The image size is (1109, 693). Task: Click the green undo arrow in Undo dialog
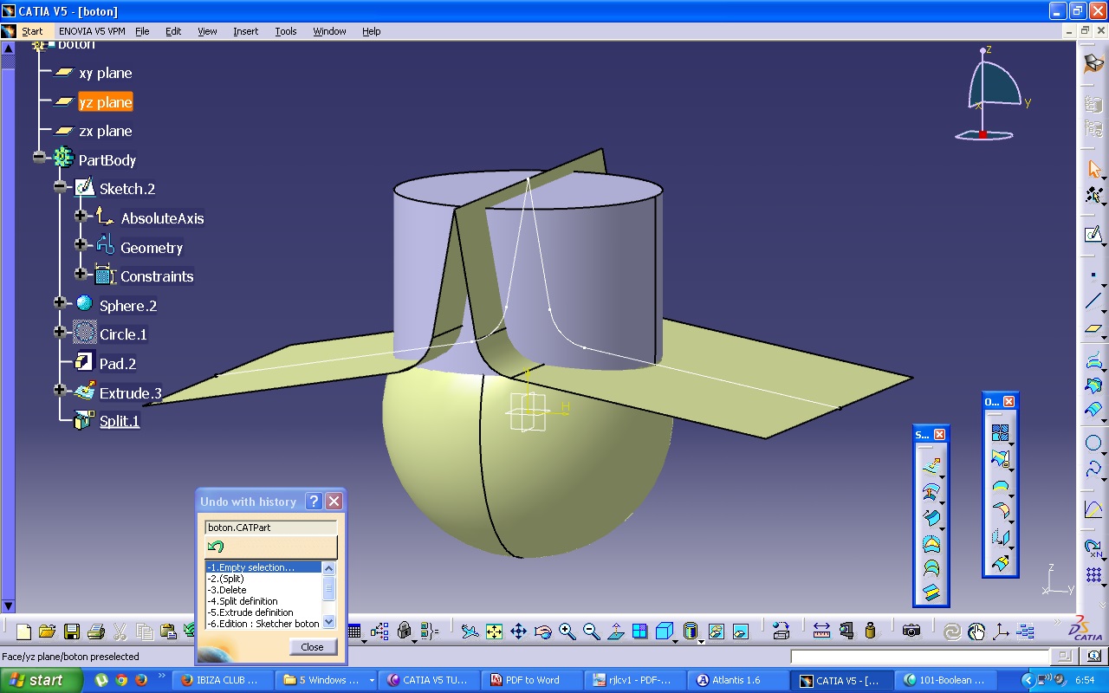(216, 547)
